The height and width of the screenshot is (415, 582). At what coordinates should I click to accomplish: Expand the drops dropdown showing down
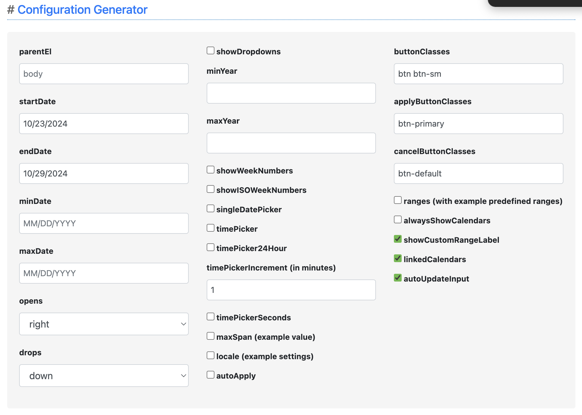click(104, 376)
